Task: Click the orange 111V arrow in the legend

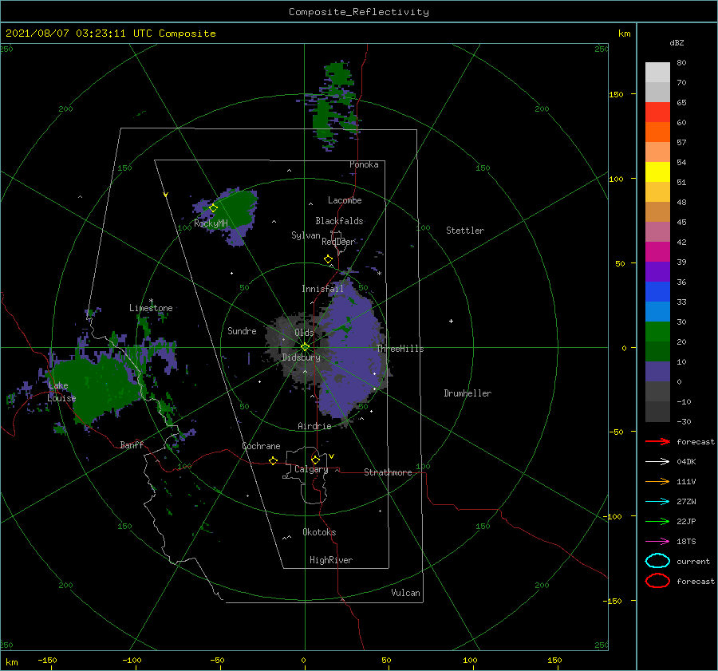Action: pos(657,481)
